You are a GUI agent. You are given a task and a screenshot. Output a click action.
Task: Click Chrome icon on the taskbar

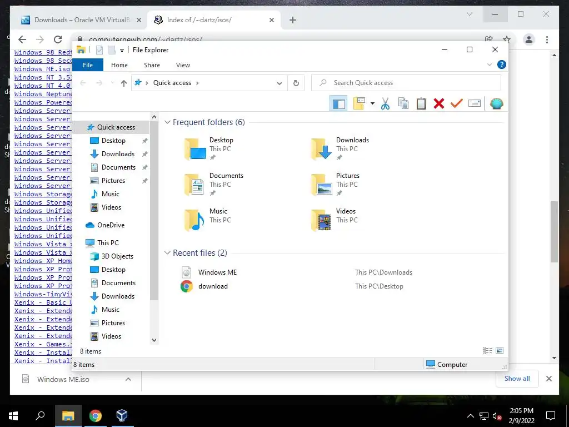96,416
